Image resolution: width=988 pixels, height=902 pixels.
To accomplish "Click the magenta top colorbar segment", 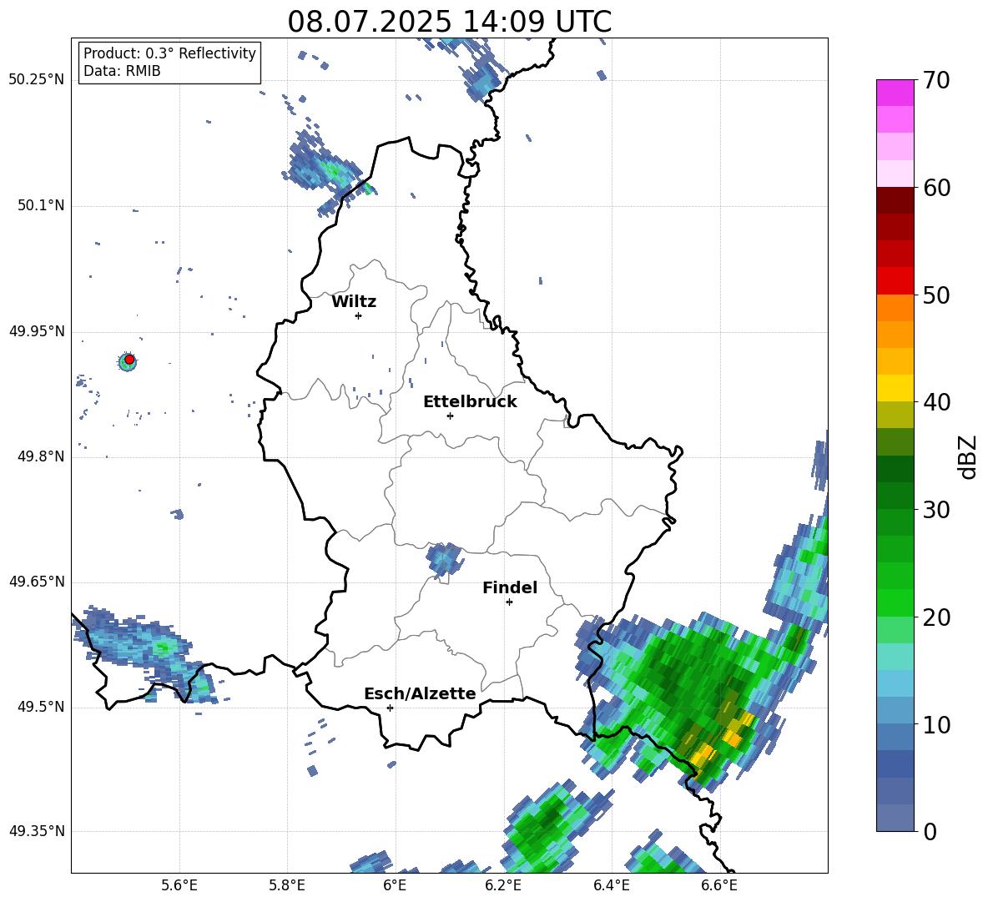I will pyautogui.click(x=895, y=93).
